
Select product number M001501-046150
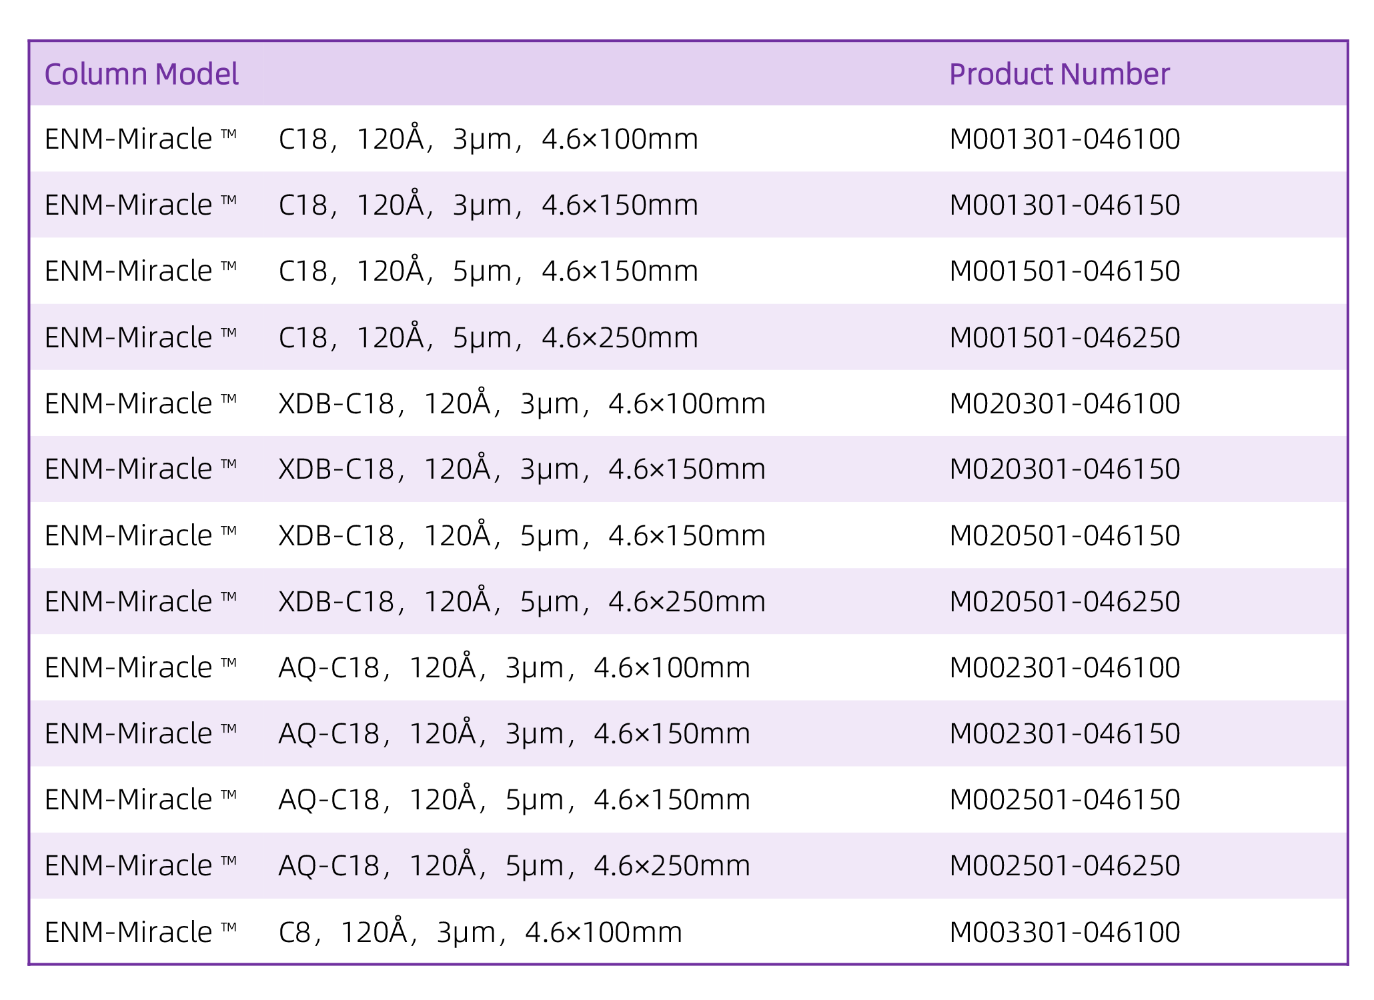[1065, 271]
